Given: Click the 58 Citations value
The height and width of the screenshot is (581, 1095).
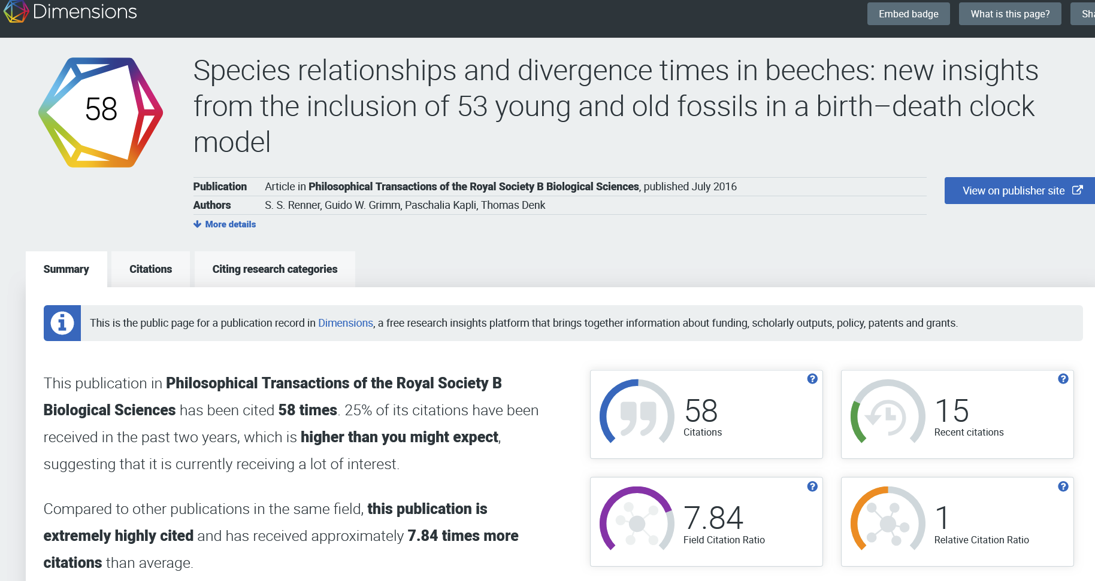Looking at the screenshot, I should 701,410.
